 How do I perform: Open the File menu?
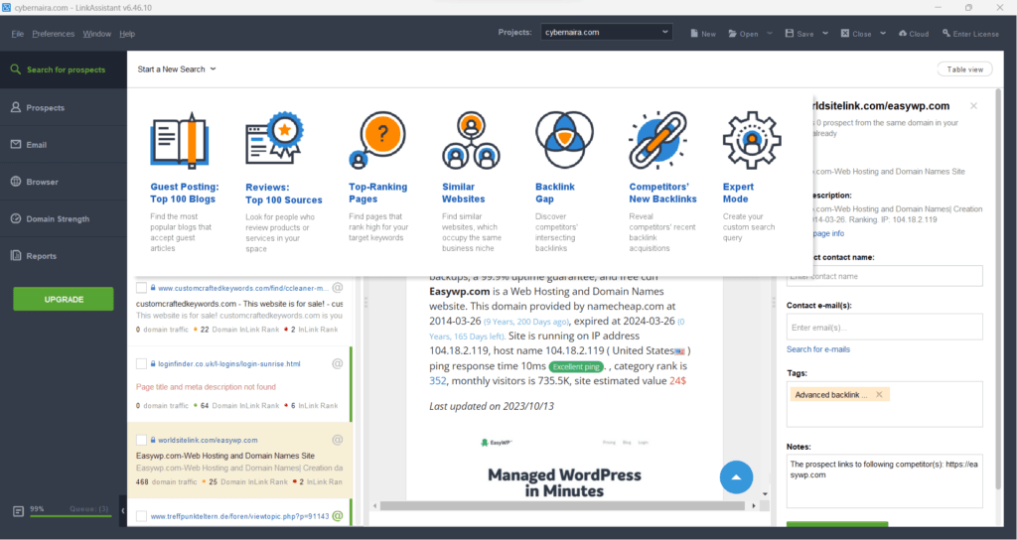pyautogui.click(x=18, y=34)
